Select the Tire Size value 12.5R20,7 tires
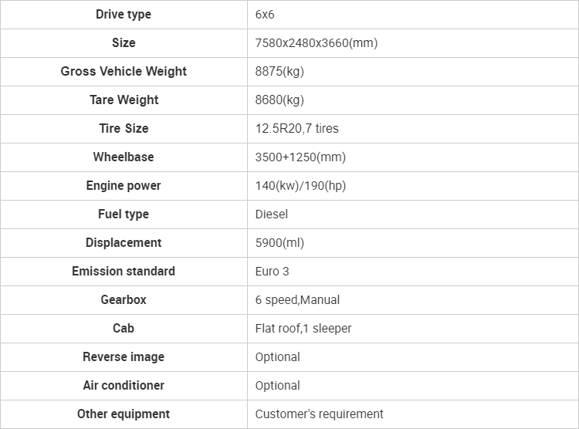The width and height of the screenshot is (579, 429). coord(296,129)
